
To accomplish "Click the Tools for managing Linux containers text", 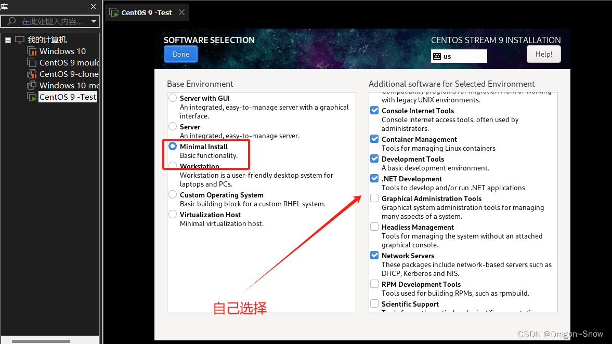I will pyautogui.click(x=438, y=148).
